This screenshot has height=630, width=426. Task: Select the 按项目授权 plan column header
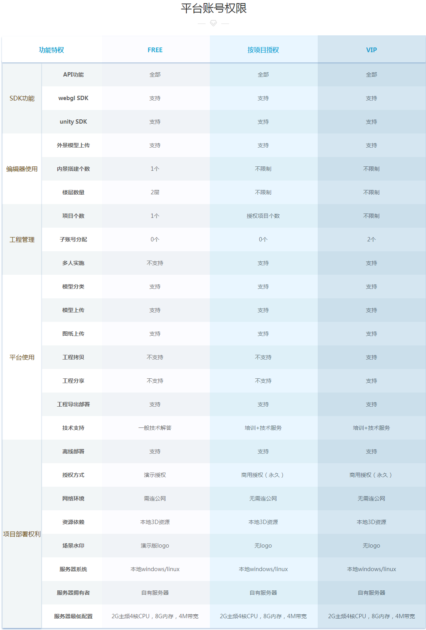pos(263,50)
